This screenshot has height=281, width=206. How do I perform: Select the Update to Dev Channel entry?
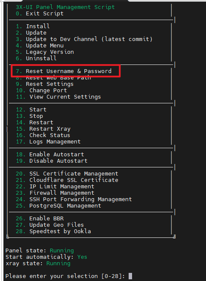coord(84,39)
